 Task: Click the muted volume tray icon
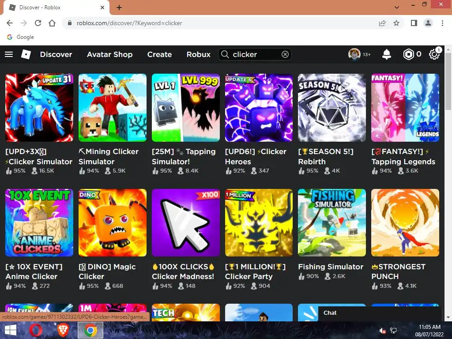pyautogui.click(x=383, y=331)
